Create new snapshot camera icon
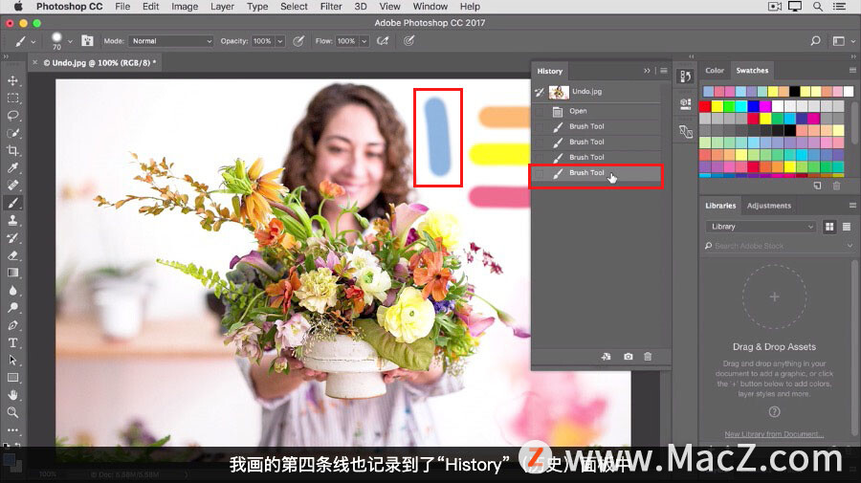The width and height of the screenshot is (861, 483). click(x=629, y=357)
